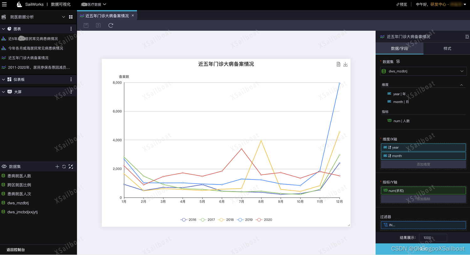This screenshot has width=470, height=255.
Task: Toggle the 2016 series in the legend
Action: [x=189, y=220]
